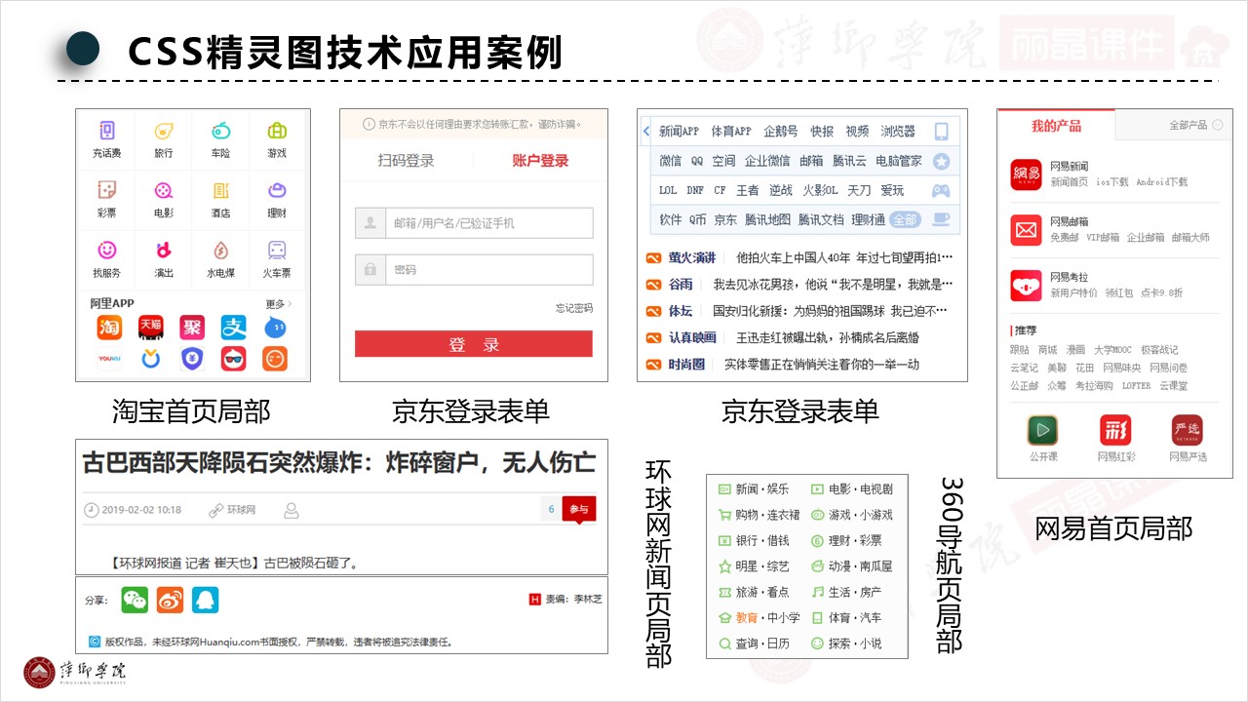Screen dimensions: 1248x702
Task: Open the VIP邮箱 link
Action: [x=1103, y=238]
